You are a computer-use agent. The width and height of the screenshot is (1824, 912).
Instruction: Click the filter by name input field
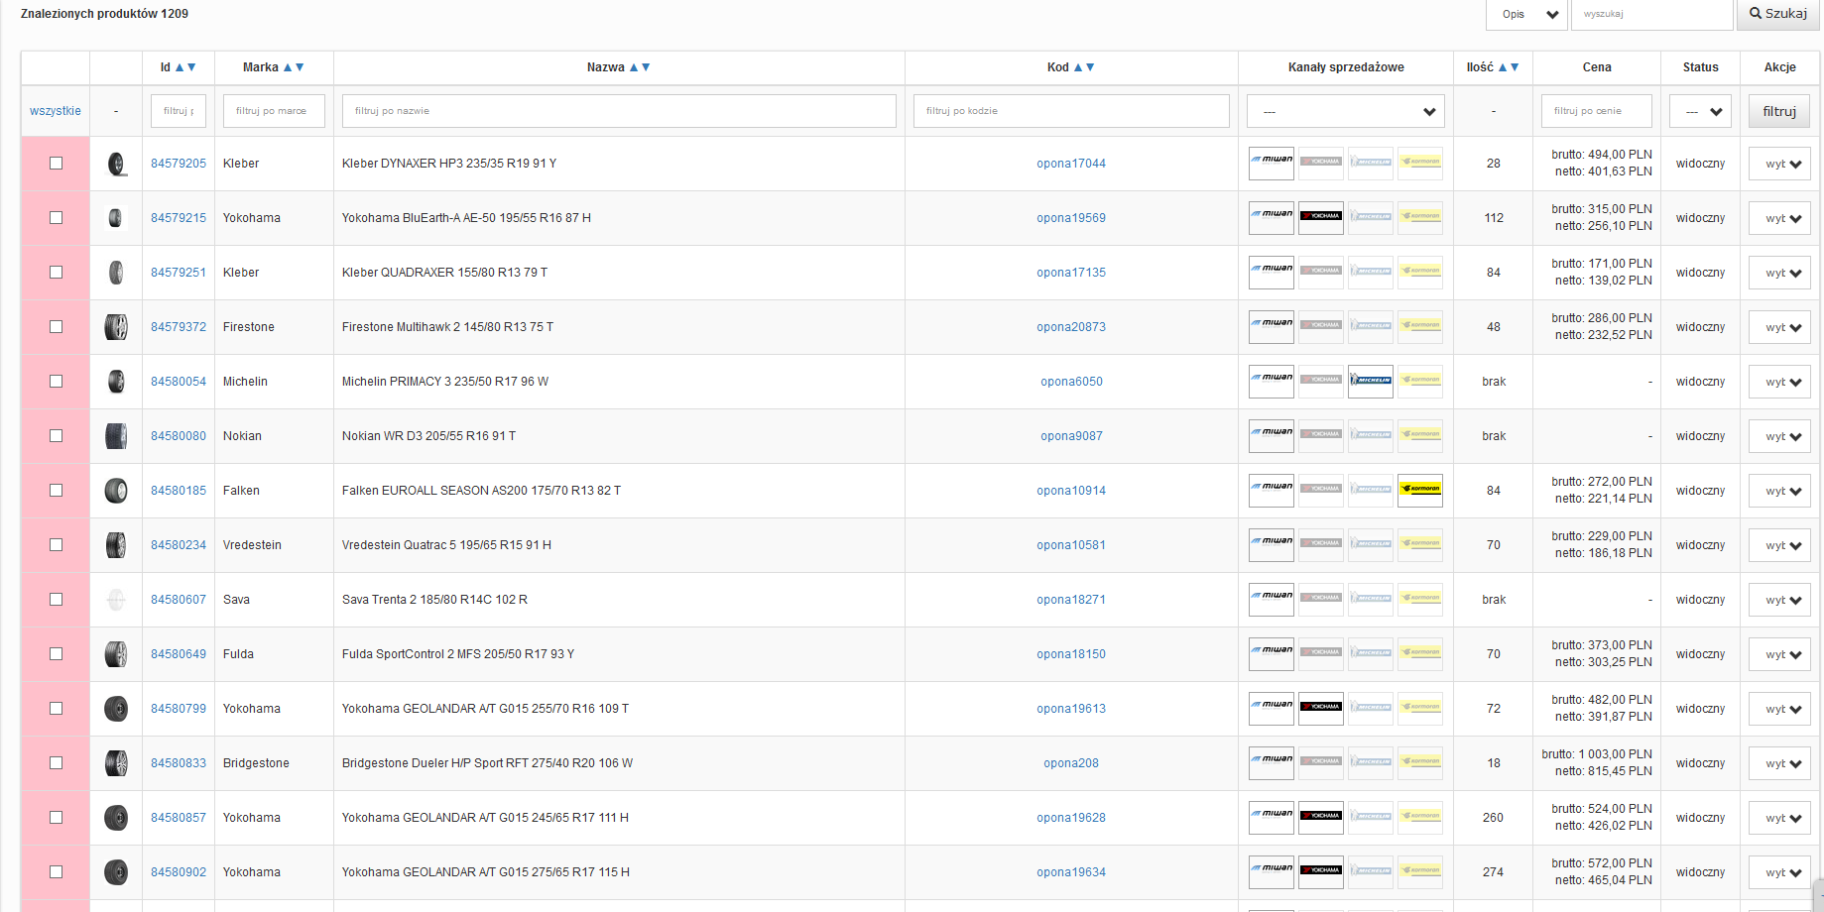pos(619,111)
